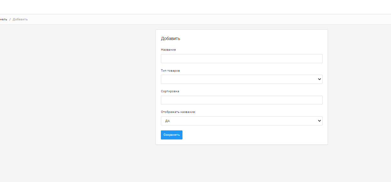Click the Название field label
Viewport: 391px width, 182px height.
[x=168, y=50]
